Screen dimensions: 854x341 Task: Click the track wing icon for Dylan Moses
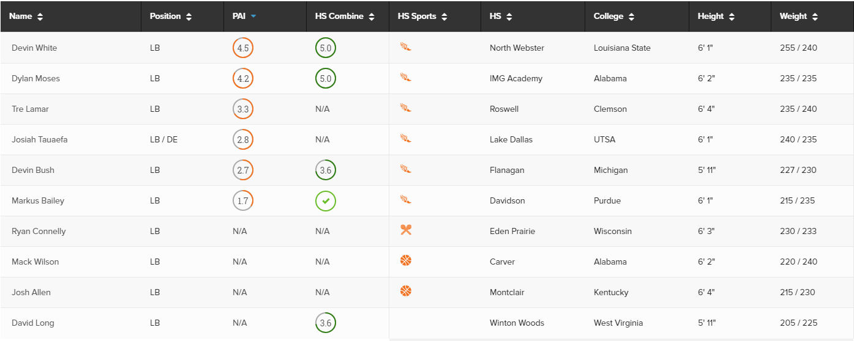[x=405, y=77]
